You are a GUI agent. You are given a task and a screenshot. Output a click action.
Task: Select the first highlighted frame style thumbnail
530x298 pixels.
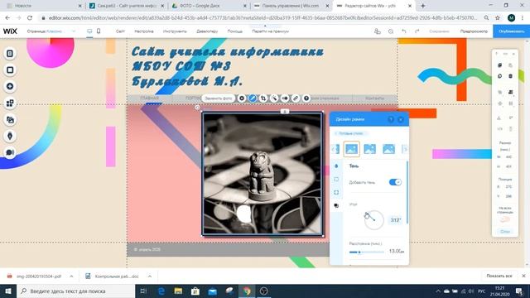click(351, 149)
